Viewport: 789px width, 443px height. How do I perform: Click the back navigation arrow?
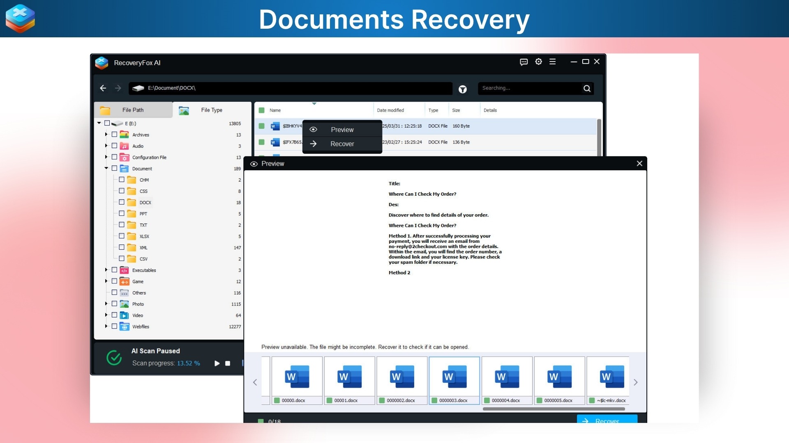click(103, 88)
